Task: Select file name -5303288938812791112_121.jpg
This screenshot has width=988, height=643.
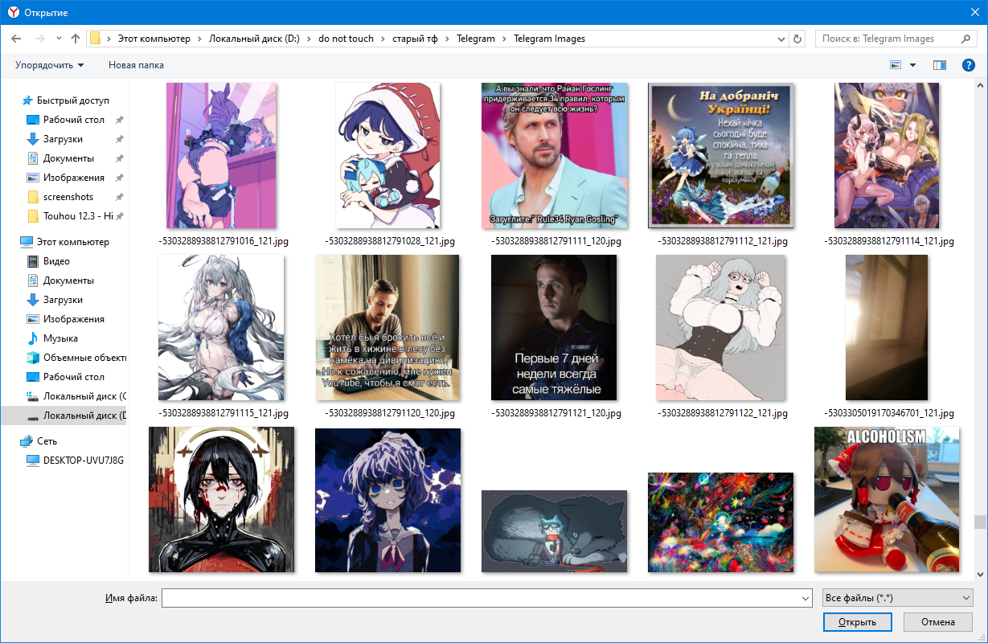Action: pyautogui.click(x=722, y=241)
